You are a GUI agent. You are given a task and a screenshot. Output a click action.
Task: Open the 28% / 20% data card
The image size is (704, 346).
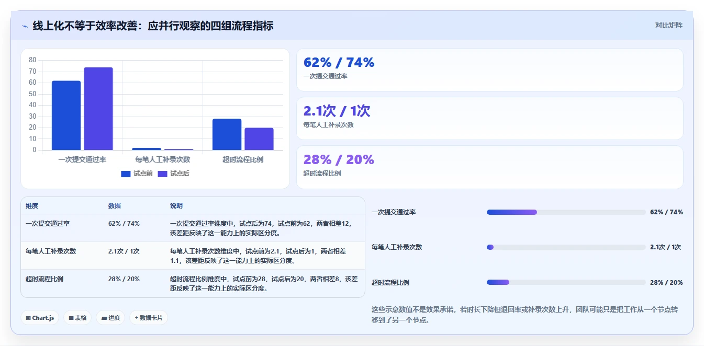489,167
